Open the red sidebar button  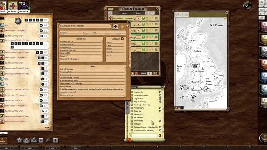pyautogui.click(x=263, y=65)
